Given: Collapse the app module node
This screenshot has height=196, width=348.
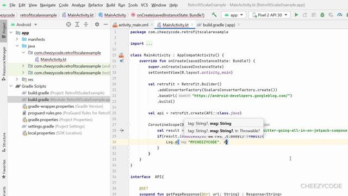Looking at the screenshot, I should click(x=11, y=33).
